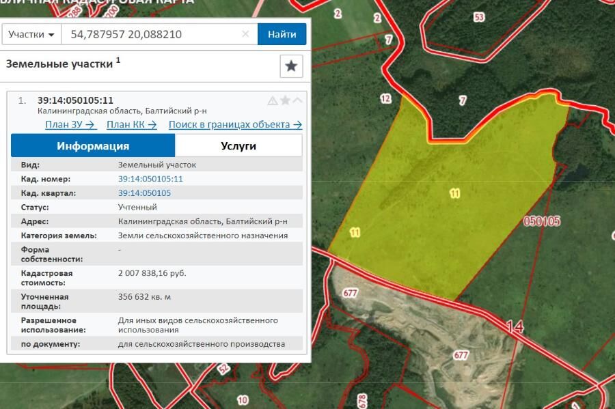The width and height of the screenshot is (615, 409).
Task: Open the План КК link
Action: tap(132, 124)
